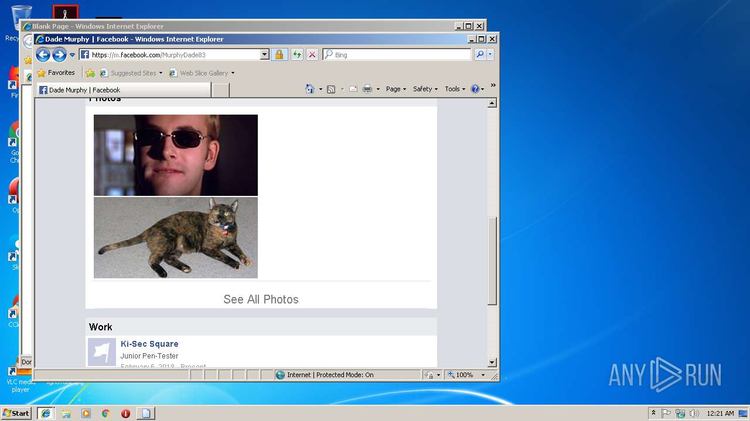Focus the Bing search box
750x421 pixels.
(397, 55)
